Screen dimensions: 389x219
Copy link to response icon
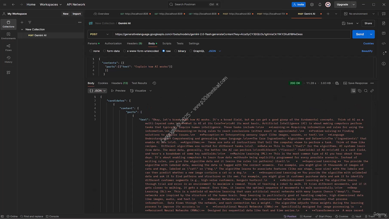click(x=372, y=91)
